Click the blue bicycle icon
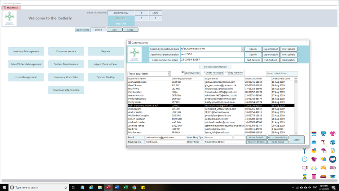The width and height of the screenshot is (339, 191). [x=314, y=168]
